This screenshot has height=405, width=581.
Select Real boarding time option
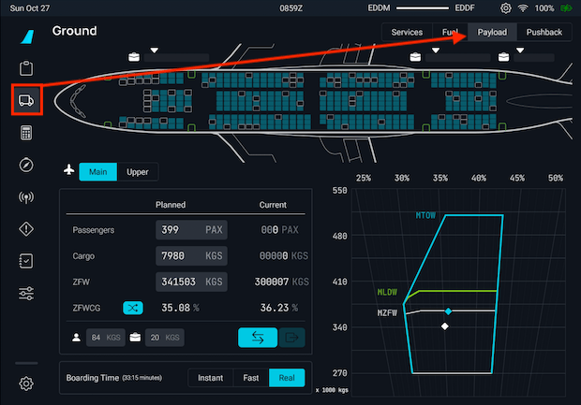coord(287,378)
